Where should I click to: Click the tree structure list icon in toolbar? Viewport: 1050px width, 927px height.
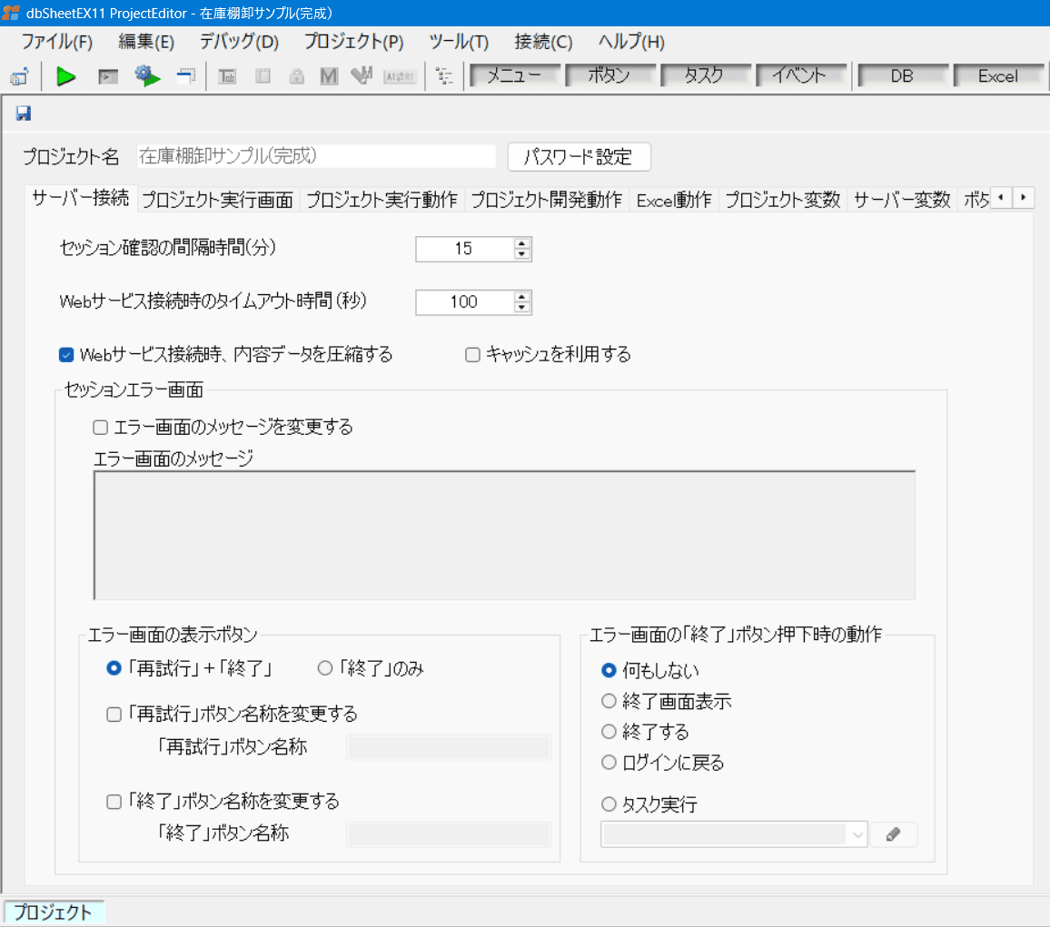[444, 77]
